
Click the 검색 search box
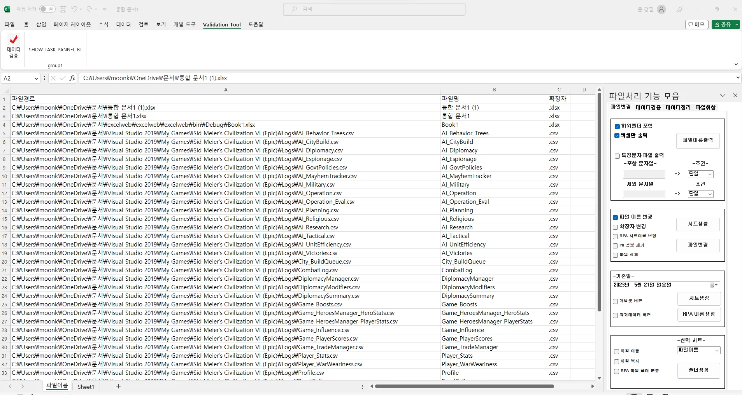[374, 9]
